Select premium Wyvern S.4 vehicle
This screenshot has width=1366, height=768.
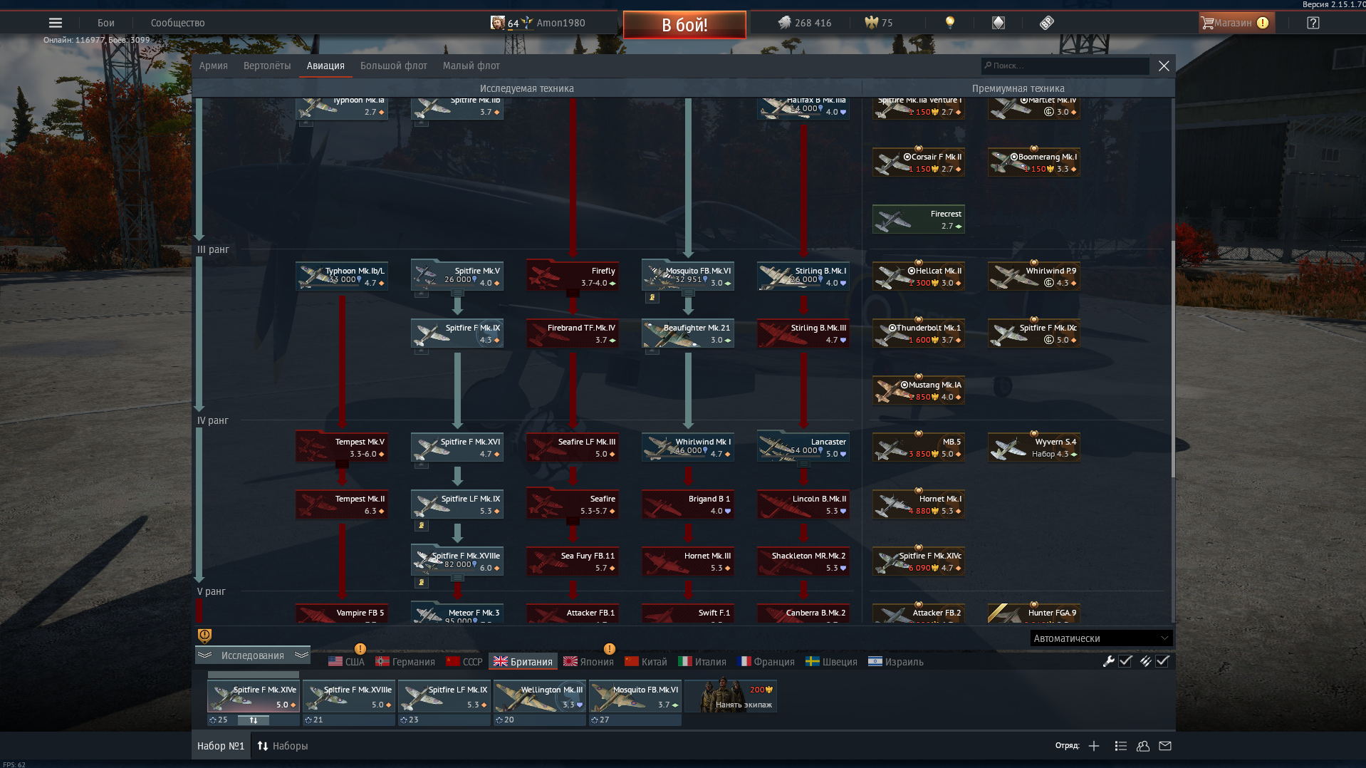coord(1034,447)
